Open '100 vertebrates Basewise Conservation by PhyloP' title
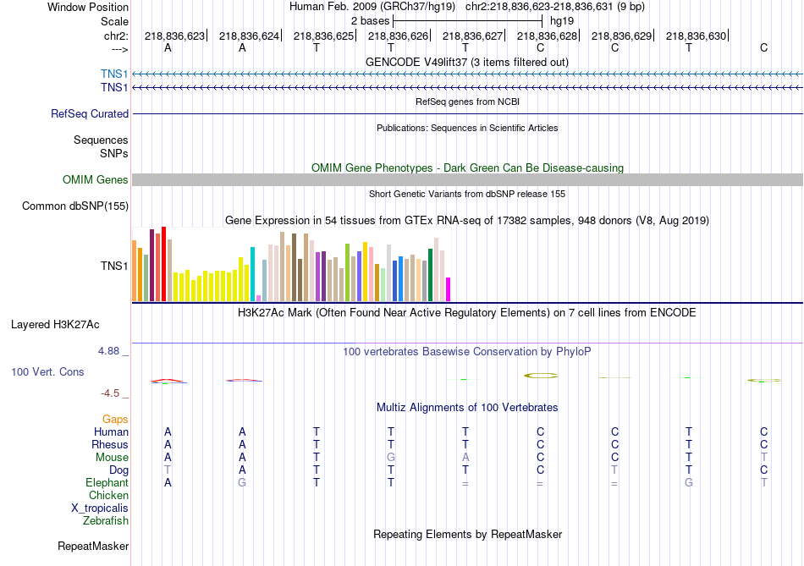 coord(467,352)
